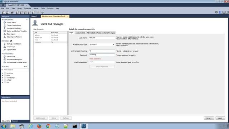Expand the joins schema
This screenshot has width=229, height=129.
pyautogui.click(x=3, y=76)
